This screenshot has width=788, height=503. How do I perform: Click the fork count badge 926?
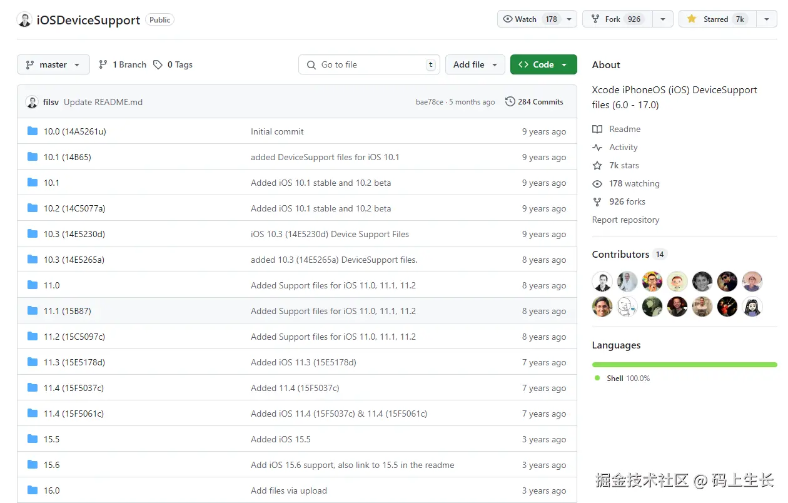pyautogui.click(x=634, y=19)
